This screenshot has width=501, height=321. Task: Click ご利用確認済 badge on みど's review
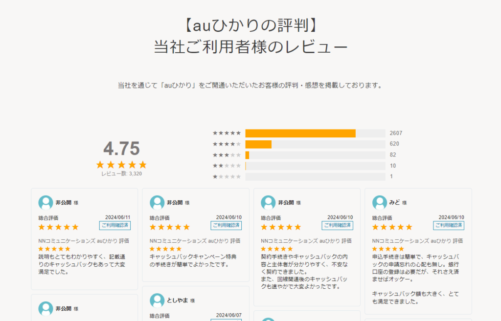click(449, 225)
